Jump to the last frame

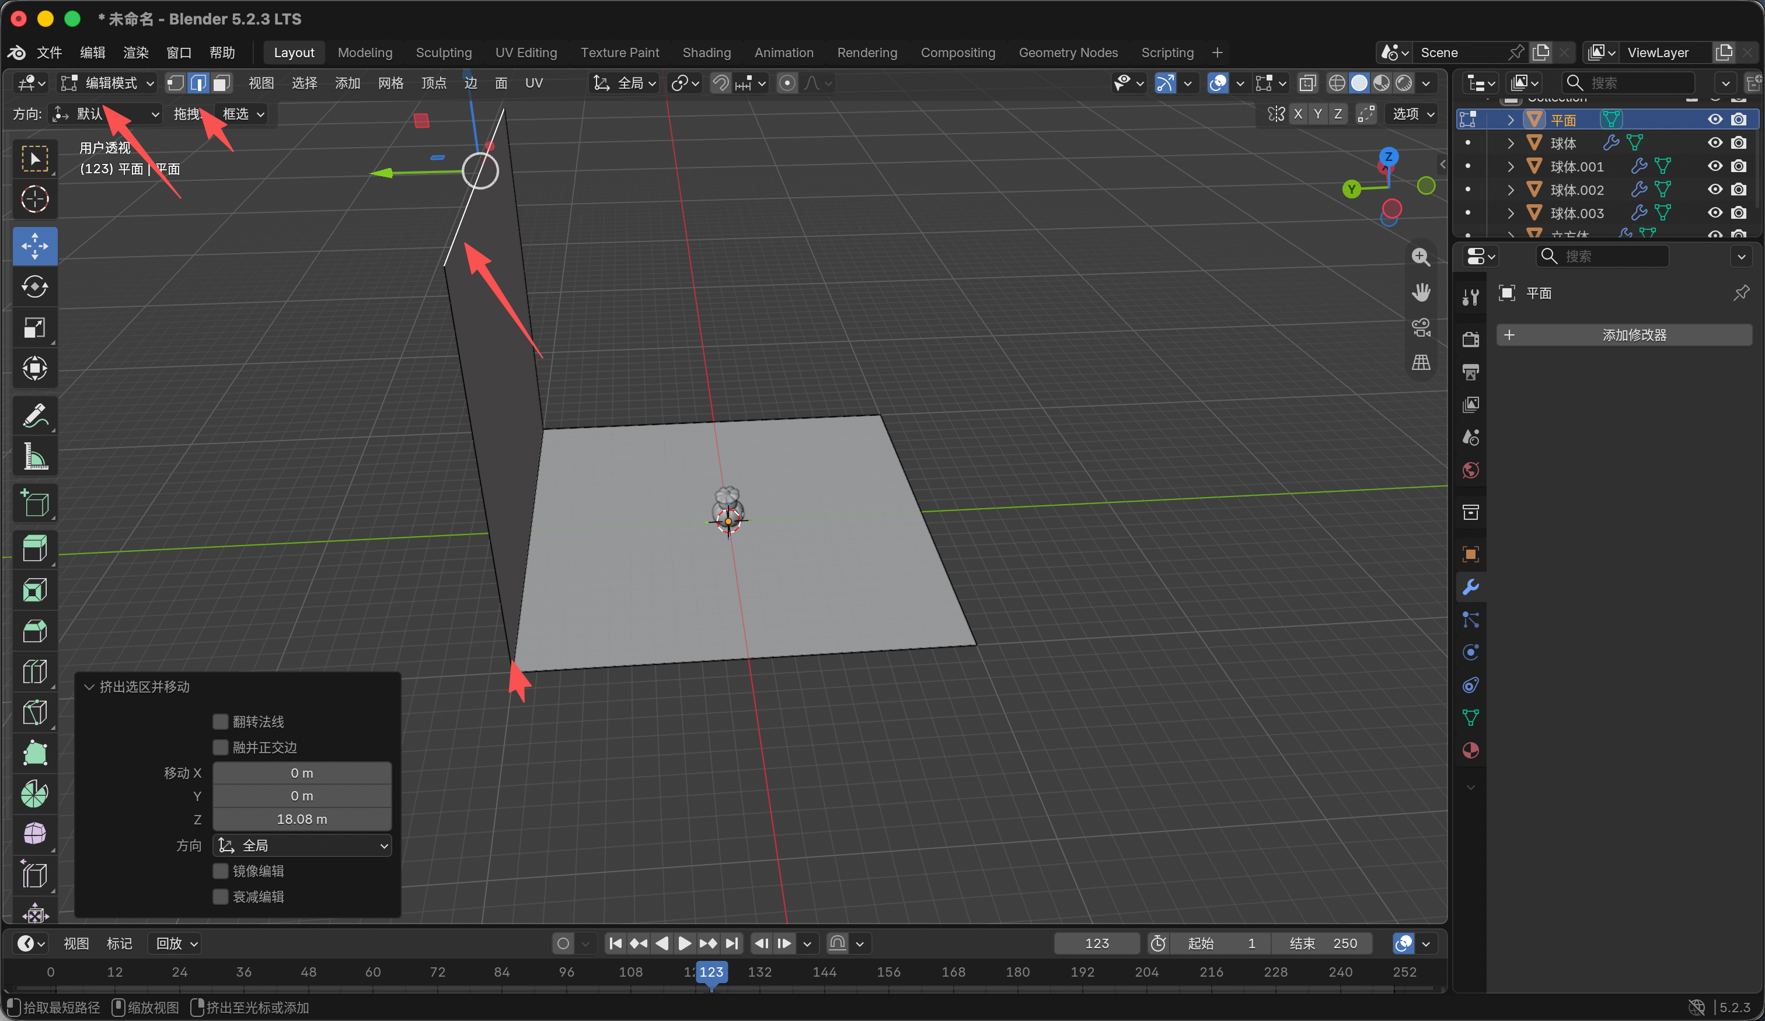[x=731, y=943]
